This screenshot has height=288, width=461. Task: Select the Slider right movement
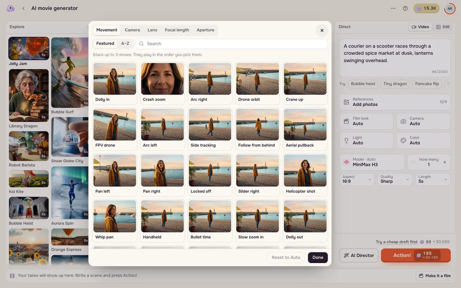pyautogui.click(x=258, y=175)
